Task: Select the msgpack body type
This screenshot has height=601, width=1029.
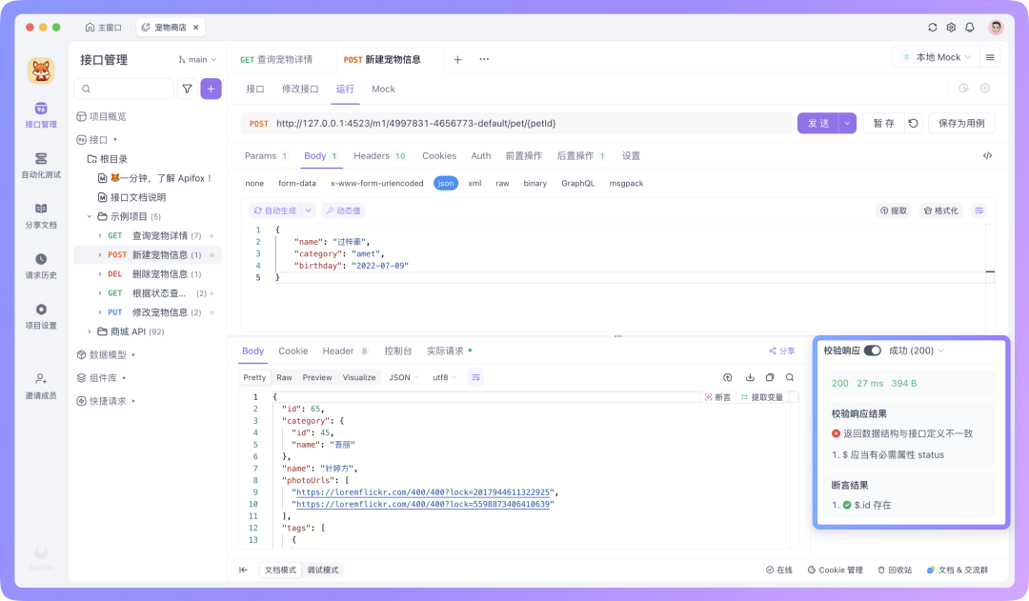Action: 626,183
